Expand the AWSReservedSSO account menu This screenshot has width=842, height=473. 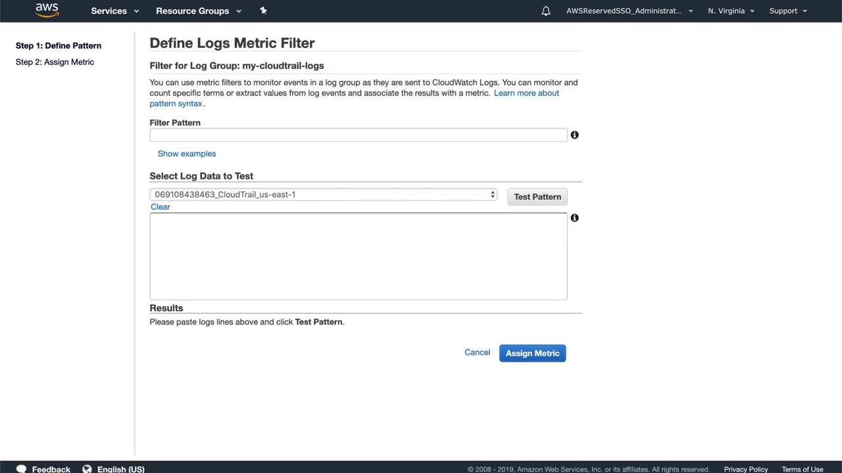[629, 11]
